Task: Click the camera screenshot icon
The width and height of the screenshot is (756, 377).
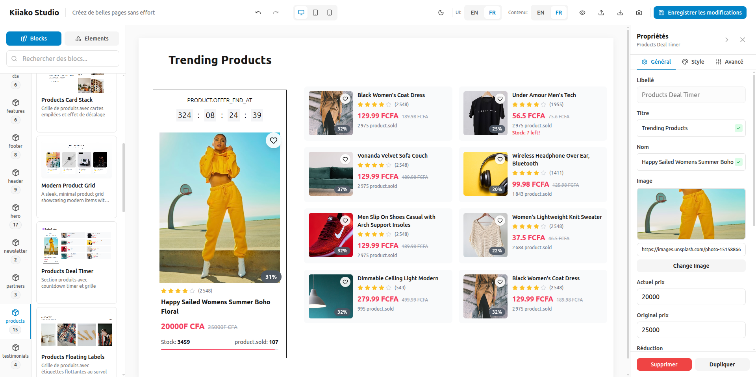Action: 639,13
